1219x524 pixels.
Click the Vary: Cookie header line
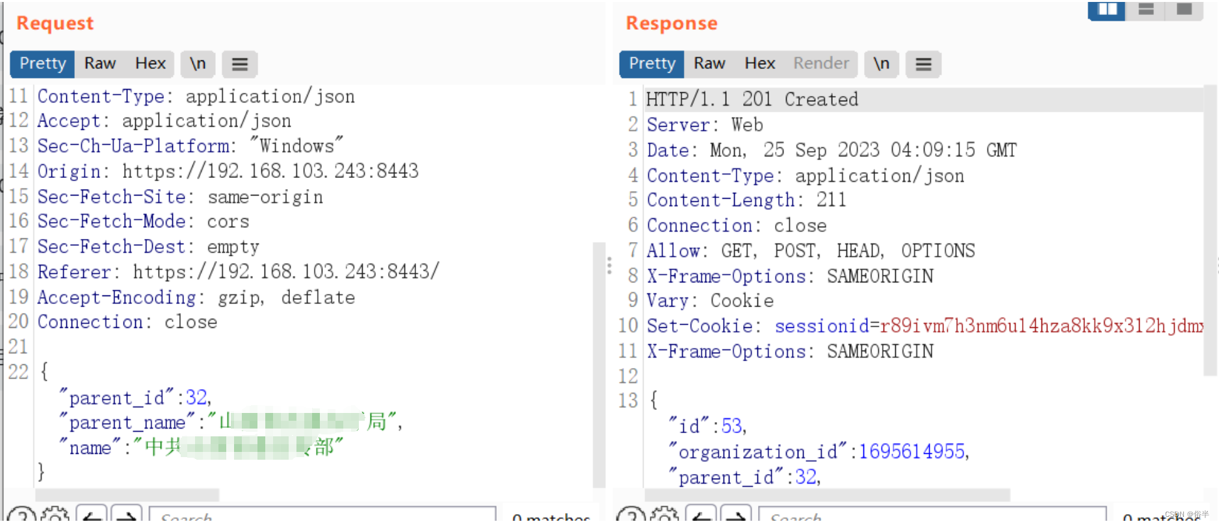coord(710,301)
